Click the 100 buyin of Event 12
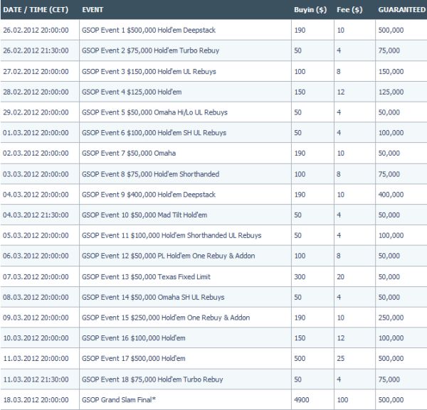Viewport: 427px width, 410px height. 300,256
